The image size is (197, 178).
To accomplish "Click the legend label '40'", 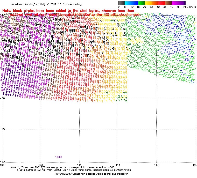I will [172, 7].
